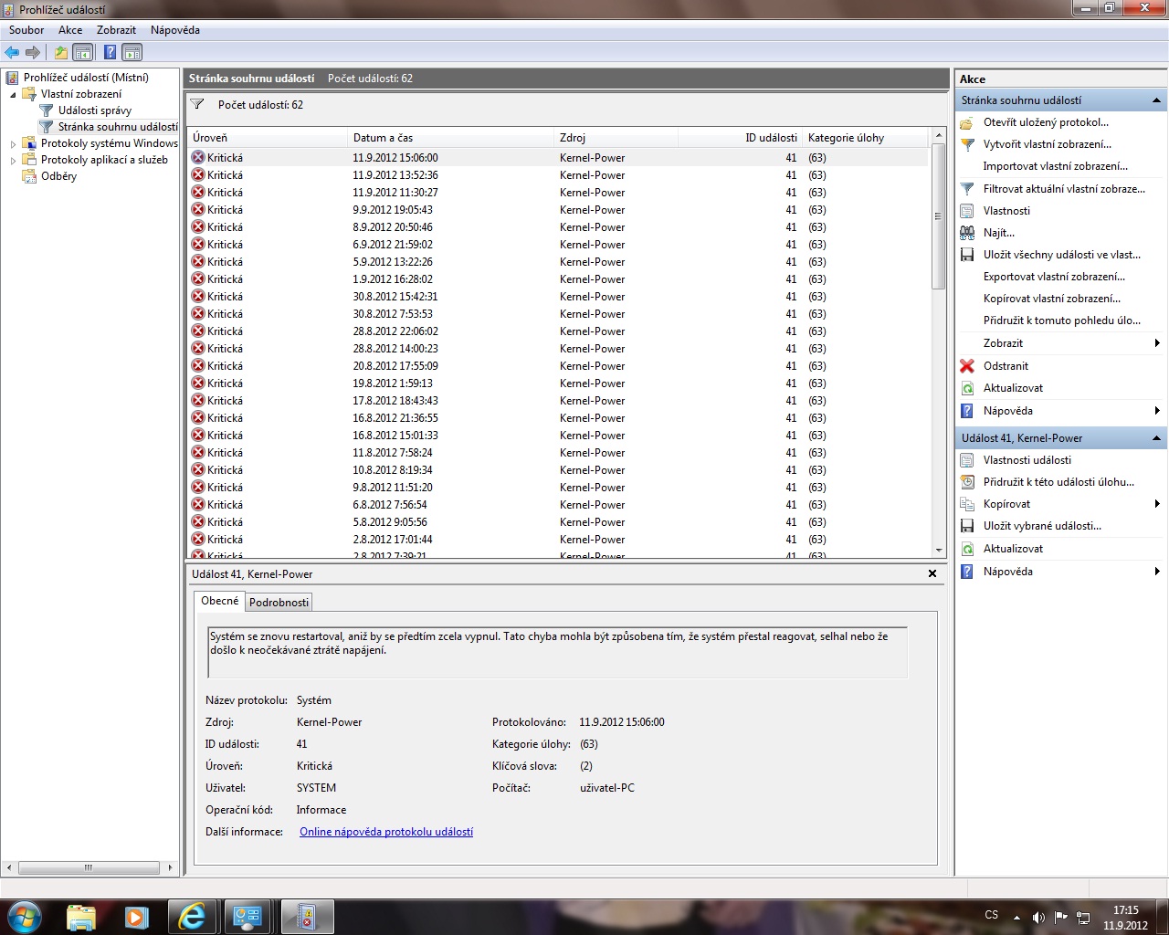Open Windows Media Player from the taskbar
Image resolution: width=1169 pixels, height=935 pixels.
[136, 917]
